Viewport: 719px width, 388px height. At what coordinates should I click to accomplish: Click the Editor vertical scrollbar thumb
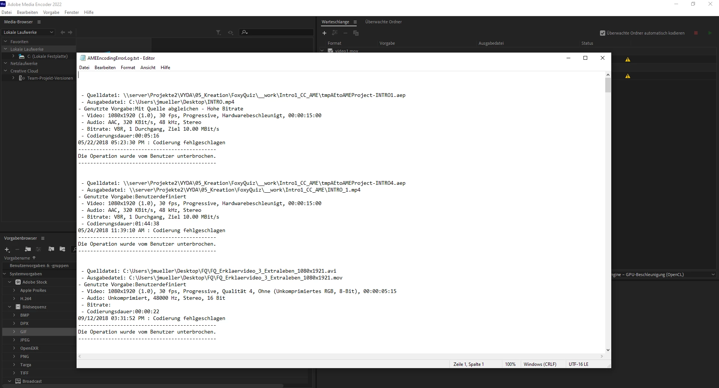[608, 85]
